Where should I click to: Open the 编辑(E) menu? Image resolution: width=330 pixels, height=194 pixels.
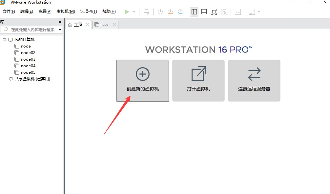(x=27, y=11)
